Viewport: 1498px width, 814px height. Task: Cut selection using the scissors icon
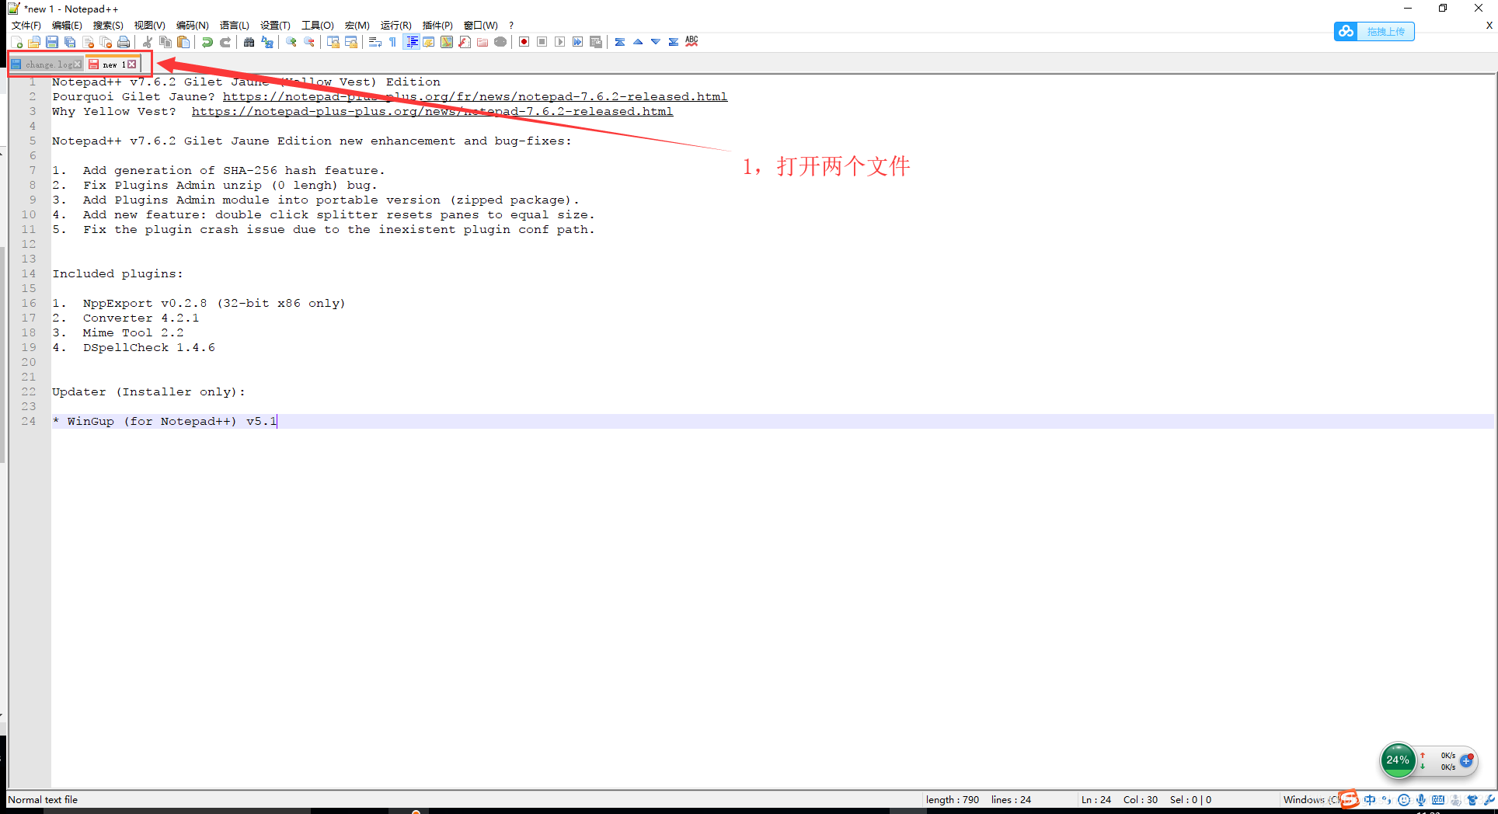pos(148,42)
